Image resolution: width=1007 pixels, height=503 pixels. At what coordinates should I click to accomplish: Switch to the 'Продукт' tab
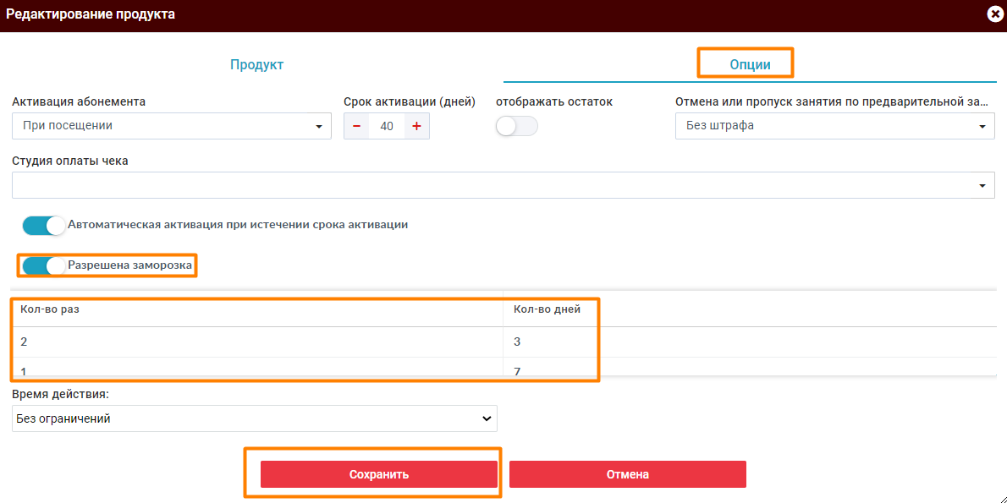(x=256, y=64)
